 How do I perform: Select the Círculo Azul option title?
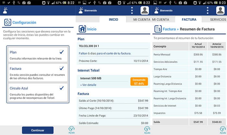coord(19,88)
